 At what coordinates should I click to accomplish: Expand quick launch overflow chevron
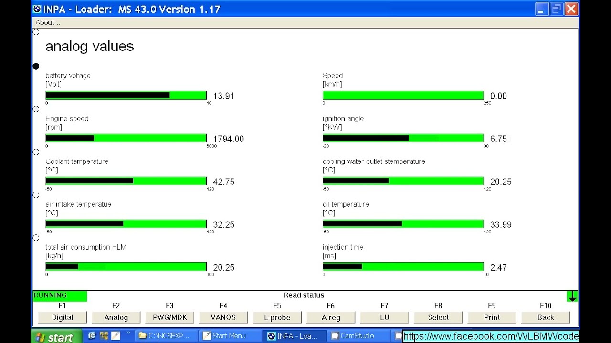128,333
